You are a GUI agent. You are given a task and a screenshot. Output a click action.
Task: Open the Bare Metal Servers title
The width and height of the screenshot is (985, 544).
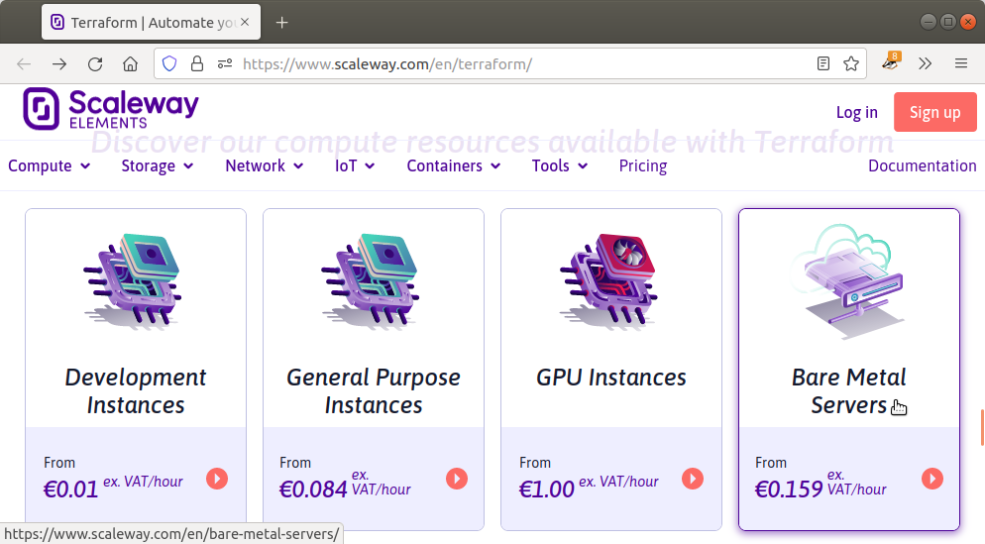pyautogui.click(x=848, y=390)
